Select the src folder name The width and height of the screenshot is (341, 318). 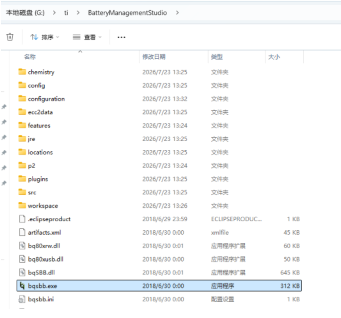click(x=32, y=192)
